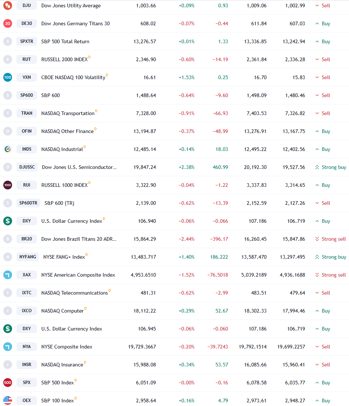Viewport: 349px width, 406px height.
Task: Click price 18,112.22 for IXCO
Action: pos(145,311)
